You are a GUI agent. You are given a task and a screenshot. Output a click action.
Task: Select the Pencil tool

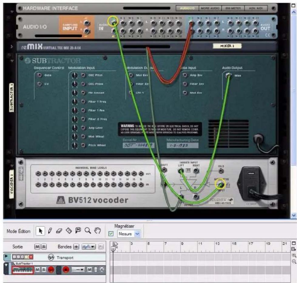coord(50,231)
